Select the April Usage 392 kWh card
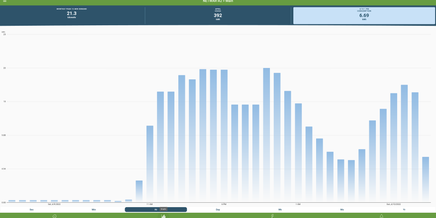This screenshot has width=436, height=218. [218, 15]
